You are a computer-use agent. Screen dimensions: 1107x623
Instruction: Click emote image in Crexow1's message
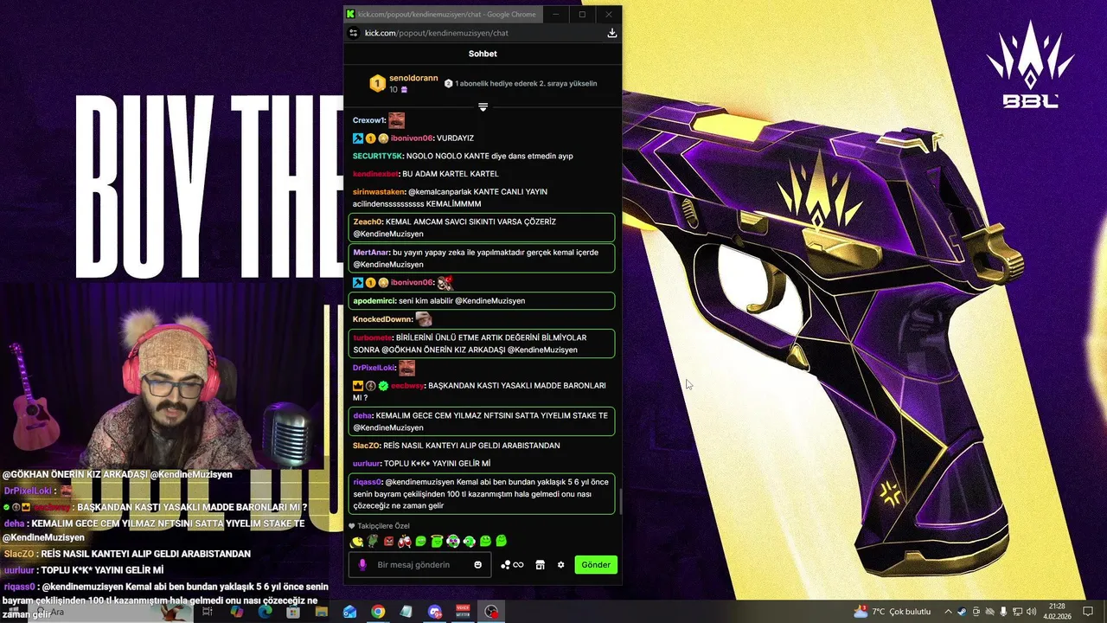(396, 120)
